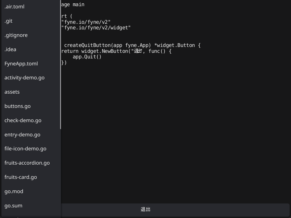The image size is (291, 218).
Task: Open the .git entry
Action: [9, 21]
